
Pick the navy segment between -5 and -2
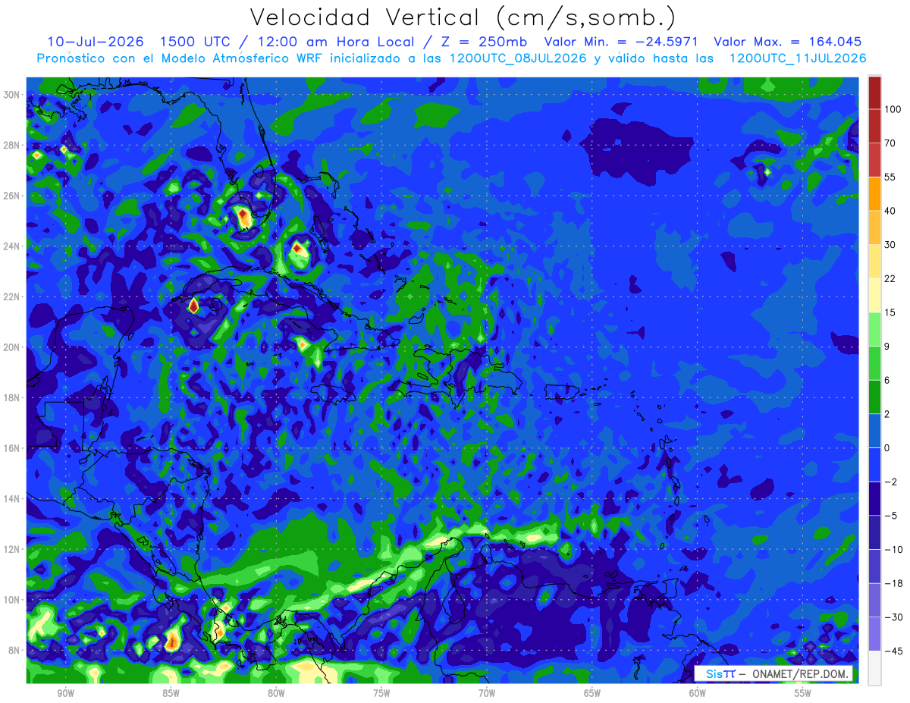coord(874,499)
